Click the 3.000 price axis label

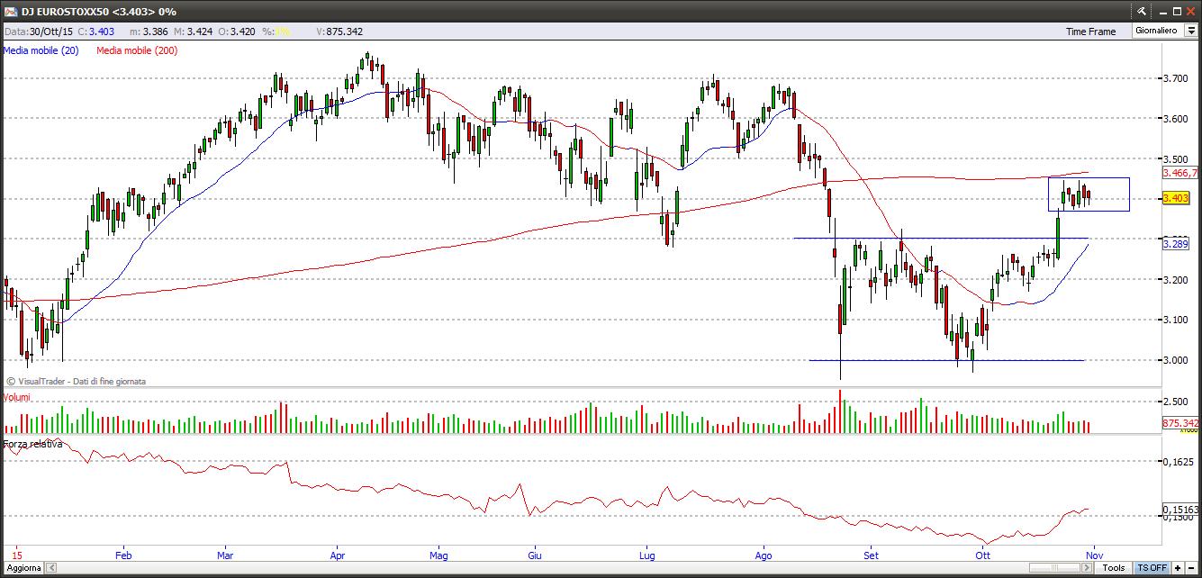pyautogui.click(x=1178, y=360)
